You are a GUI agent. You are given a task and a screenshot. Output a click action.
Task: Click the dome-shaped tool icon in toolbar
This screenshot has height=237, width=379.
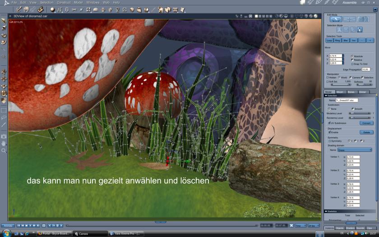pos(96,9)
